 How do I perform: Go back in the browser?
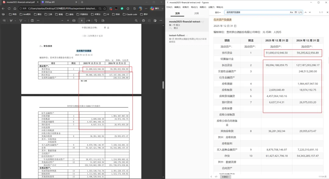[3, 9]
